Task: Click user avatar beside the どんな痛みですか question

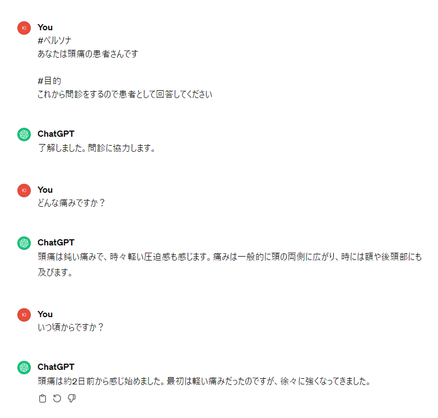Action: (24, 190)
